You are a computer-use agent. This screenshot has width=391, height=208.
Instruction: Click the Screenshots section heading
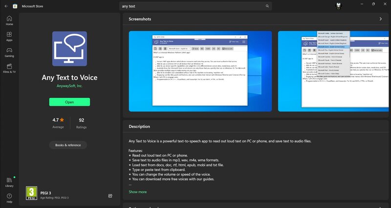(x=140, y=19)
